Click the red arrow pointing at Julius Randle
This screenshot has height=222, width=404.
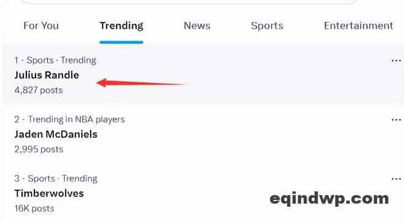coord(142,83)
